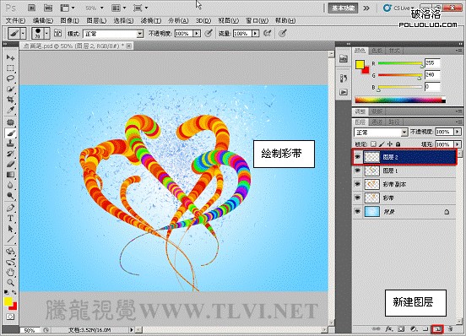Screen dimensions: 466x336
Task: Open the brush preset picker dropdown
Action: click(x=46, y=33)
